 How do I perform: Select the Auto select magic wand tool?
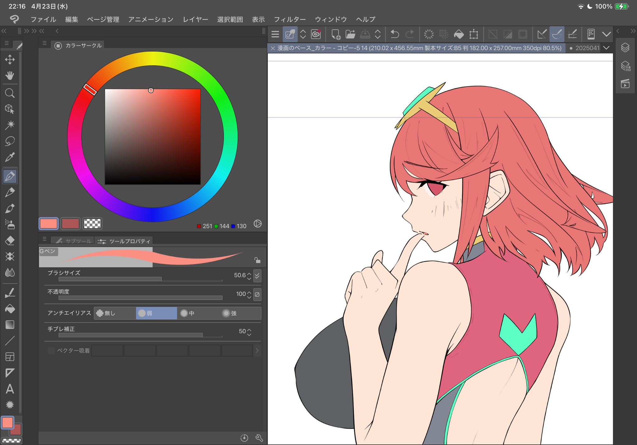tap(10, 125)
